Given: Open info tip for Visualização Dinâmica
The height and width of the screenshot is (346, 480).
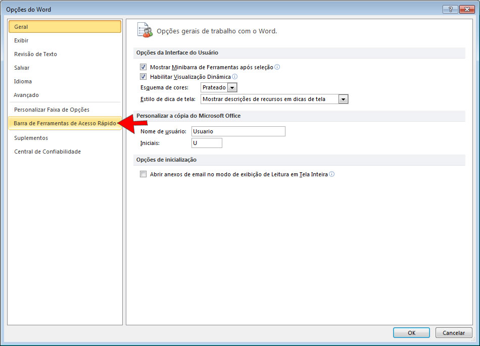Looking at the screenshot, I should pos(235,76).
